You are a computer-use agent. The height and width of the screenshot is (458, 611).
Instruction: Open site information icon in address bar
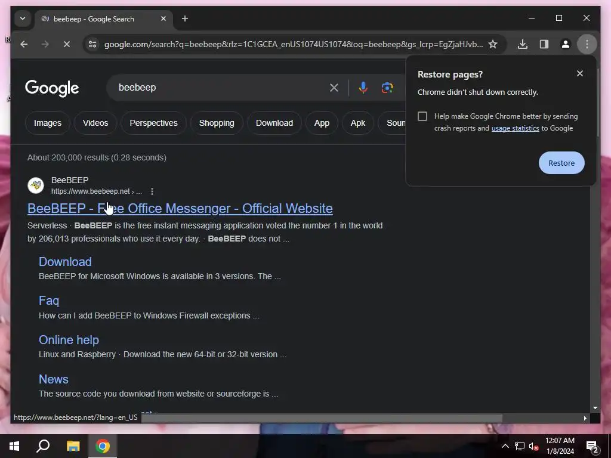pyautogui.click(x=92, y=44)
